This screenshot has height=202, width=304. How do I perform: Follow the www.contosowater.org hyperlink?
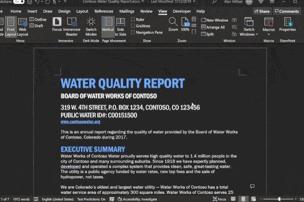(80, 122)
